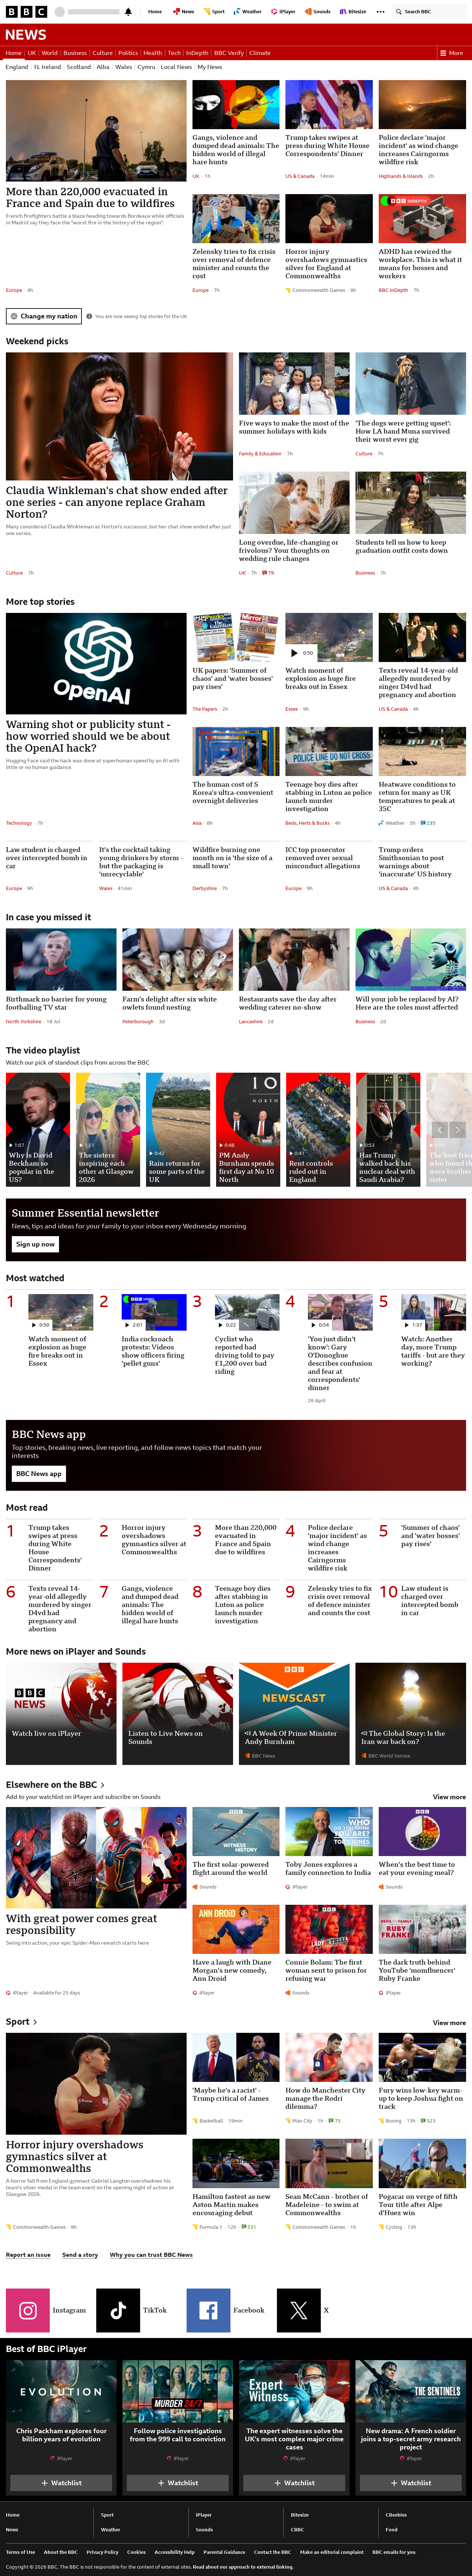Click Sign up now for the newsletter
The width and height of the screenshot is (472, 2576).
coord(35,1244)
